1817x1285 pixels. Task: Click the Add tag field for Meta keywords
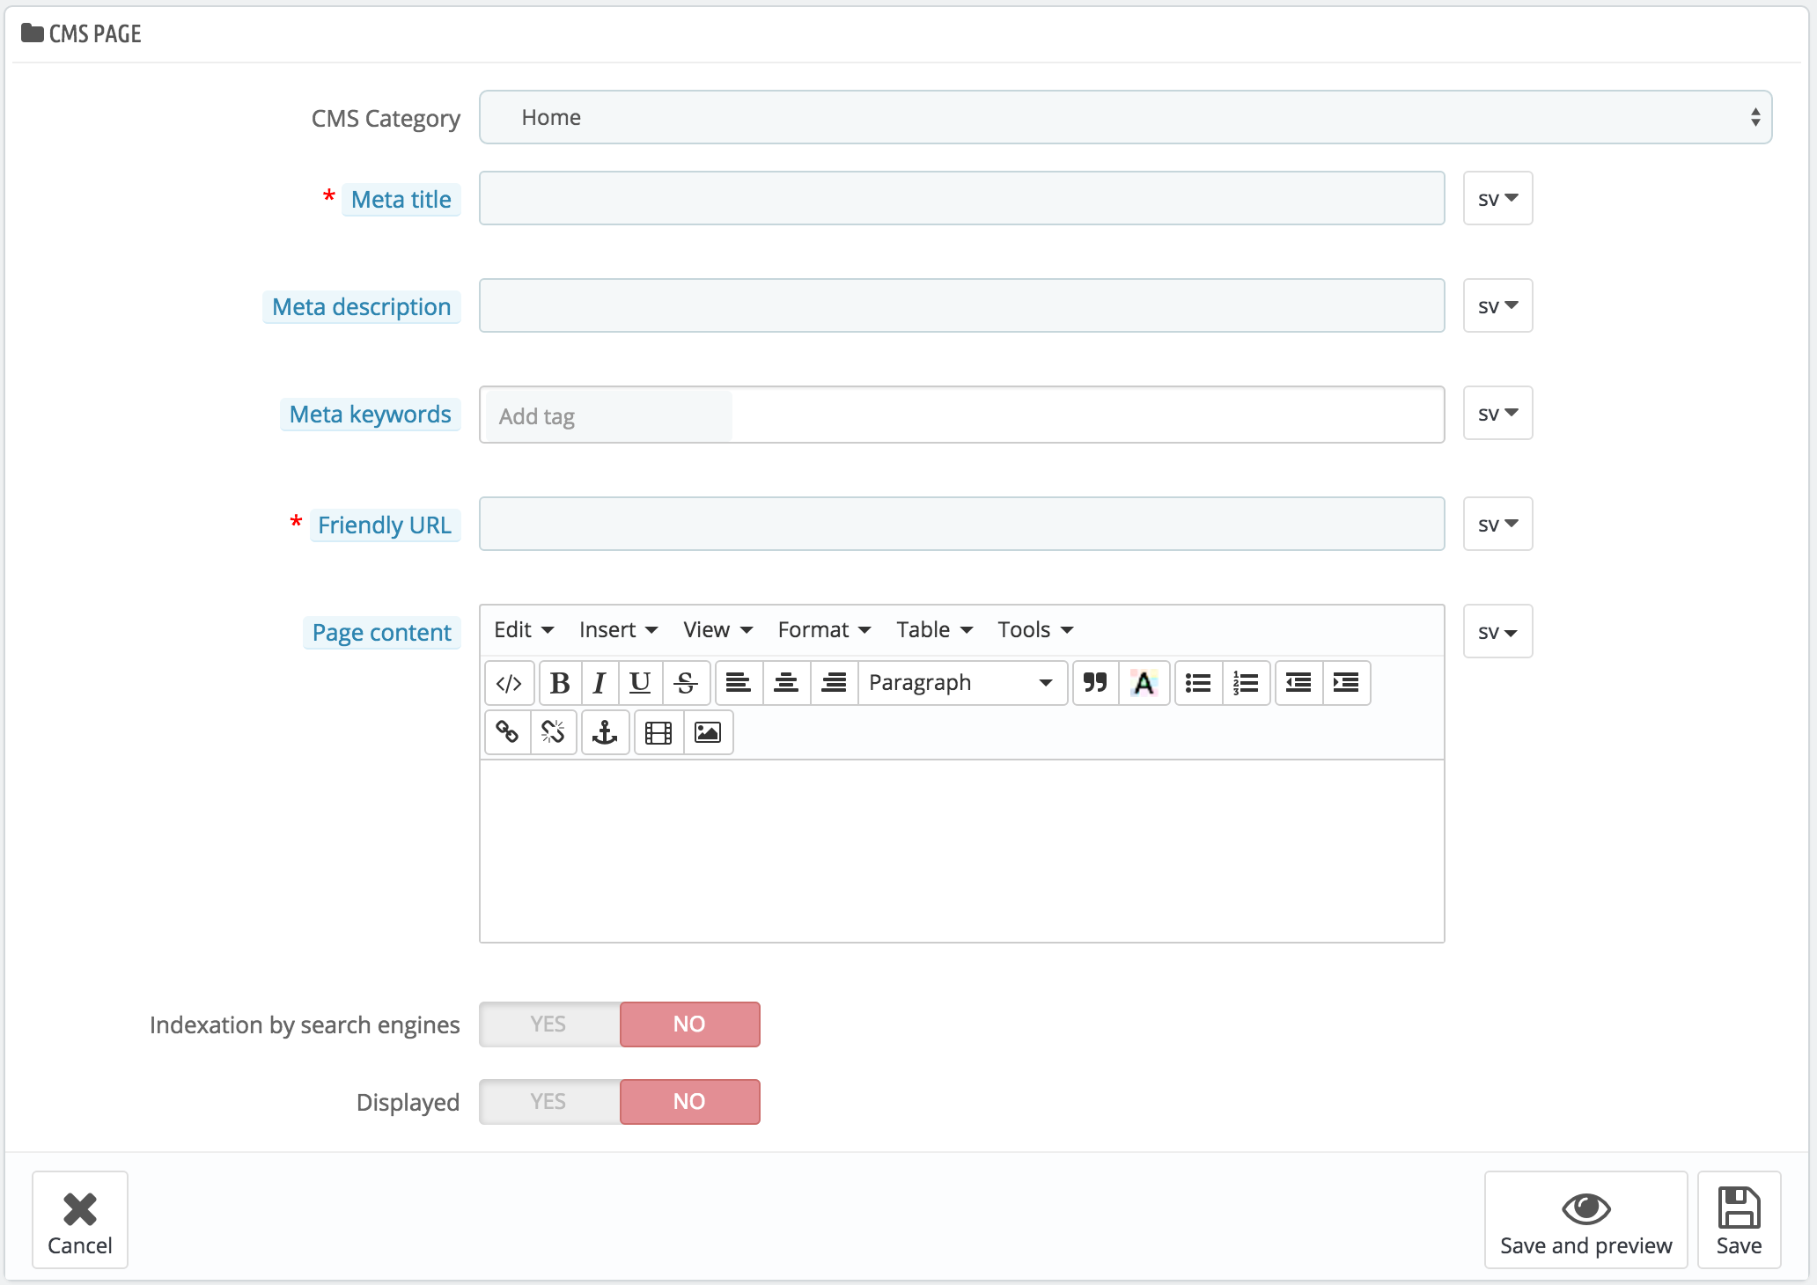(x=607, y=415)
